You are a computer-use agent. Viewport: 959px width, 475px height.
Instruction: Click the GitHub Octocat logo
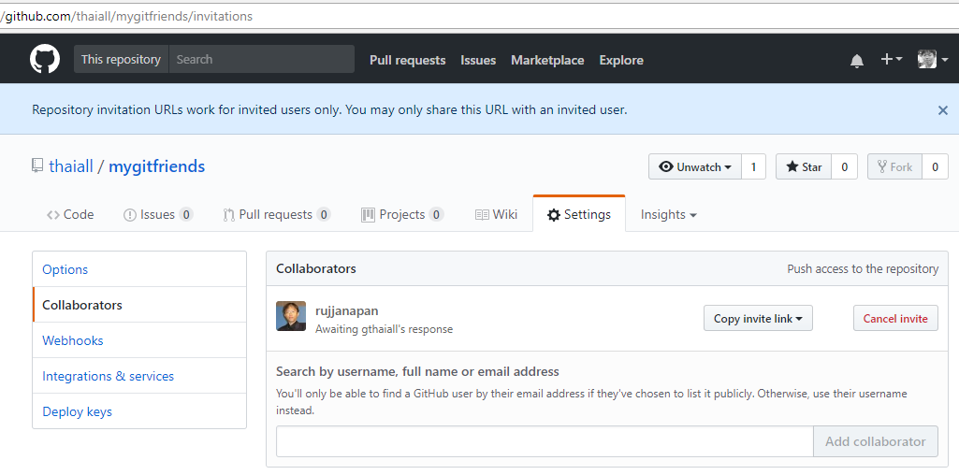pos(44,60)
